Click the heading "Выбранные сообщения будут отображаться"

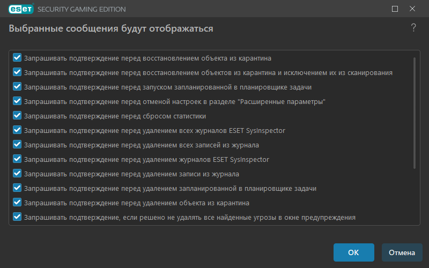click(111, 28)
